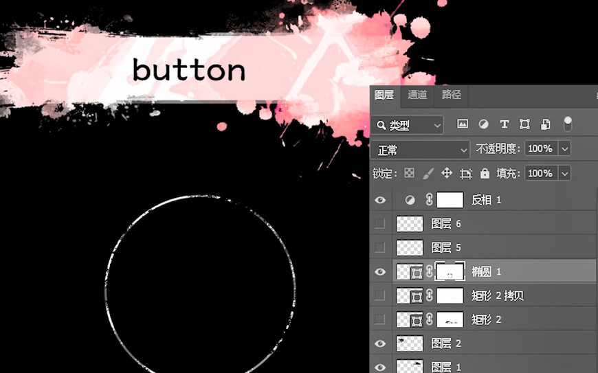The height and width of the screenshot is (373, 598).
Task: Select the 图层 2 thumbnail
Action: coord(410,343)
